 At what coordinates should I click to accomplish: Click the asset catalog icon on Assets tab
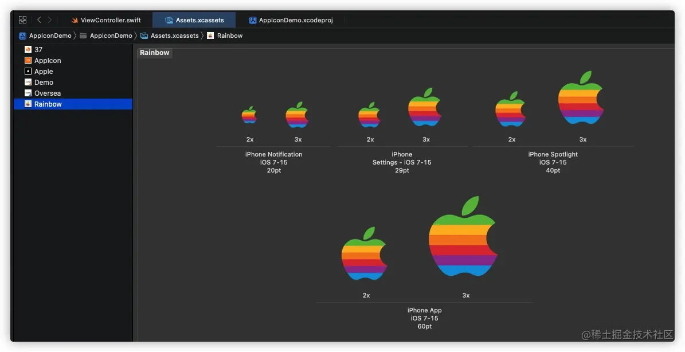(169, 20)
